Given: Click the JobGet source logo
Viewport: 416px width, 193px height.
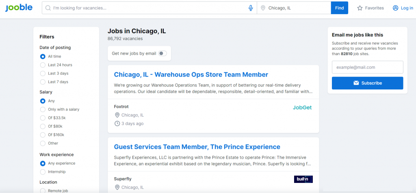Looking at the screenshot, I should [x=302, y=108].
